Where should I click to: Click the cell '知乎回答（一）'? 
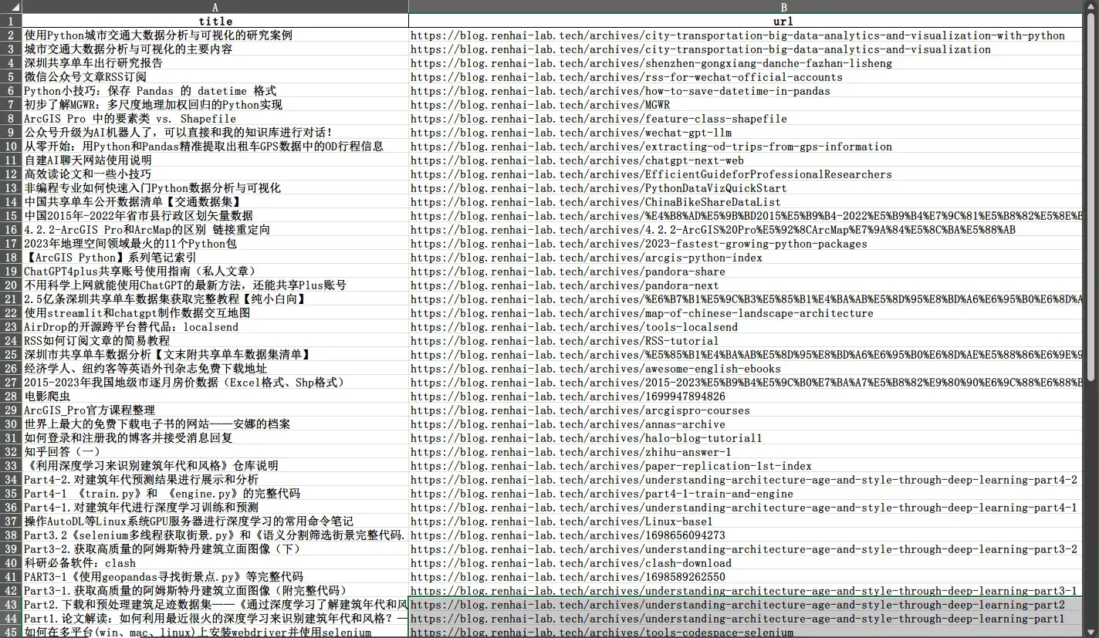(215, 452)
